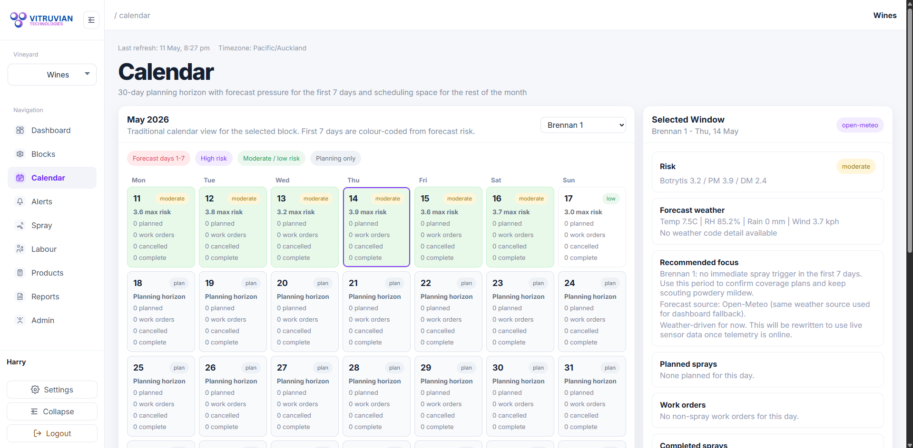The width and height of the screenshot is (913, 448).
Task: Open the Settings button label
Action: coord(59,390)
